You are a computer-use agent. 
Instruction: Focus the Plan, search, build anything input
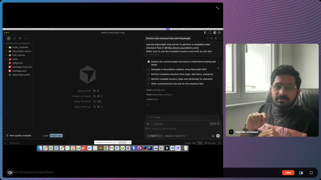(x=183, y=129)
